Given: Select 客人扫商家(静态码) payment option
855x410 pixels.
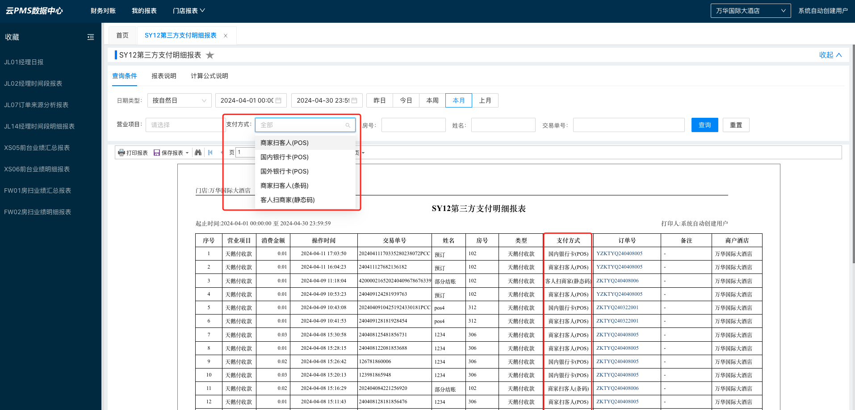Looking at the screenshot, I should tap(305, 200).
